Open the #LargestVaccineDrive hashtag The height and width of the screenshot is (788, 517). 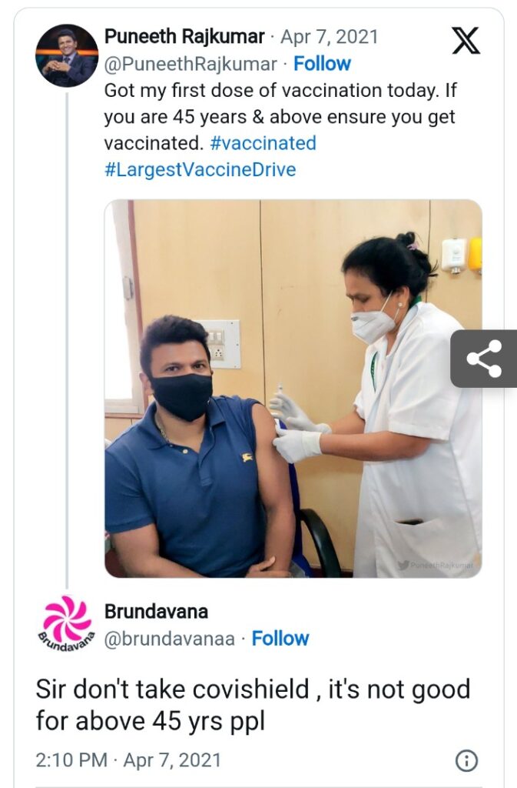pos(200,170)
